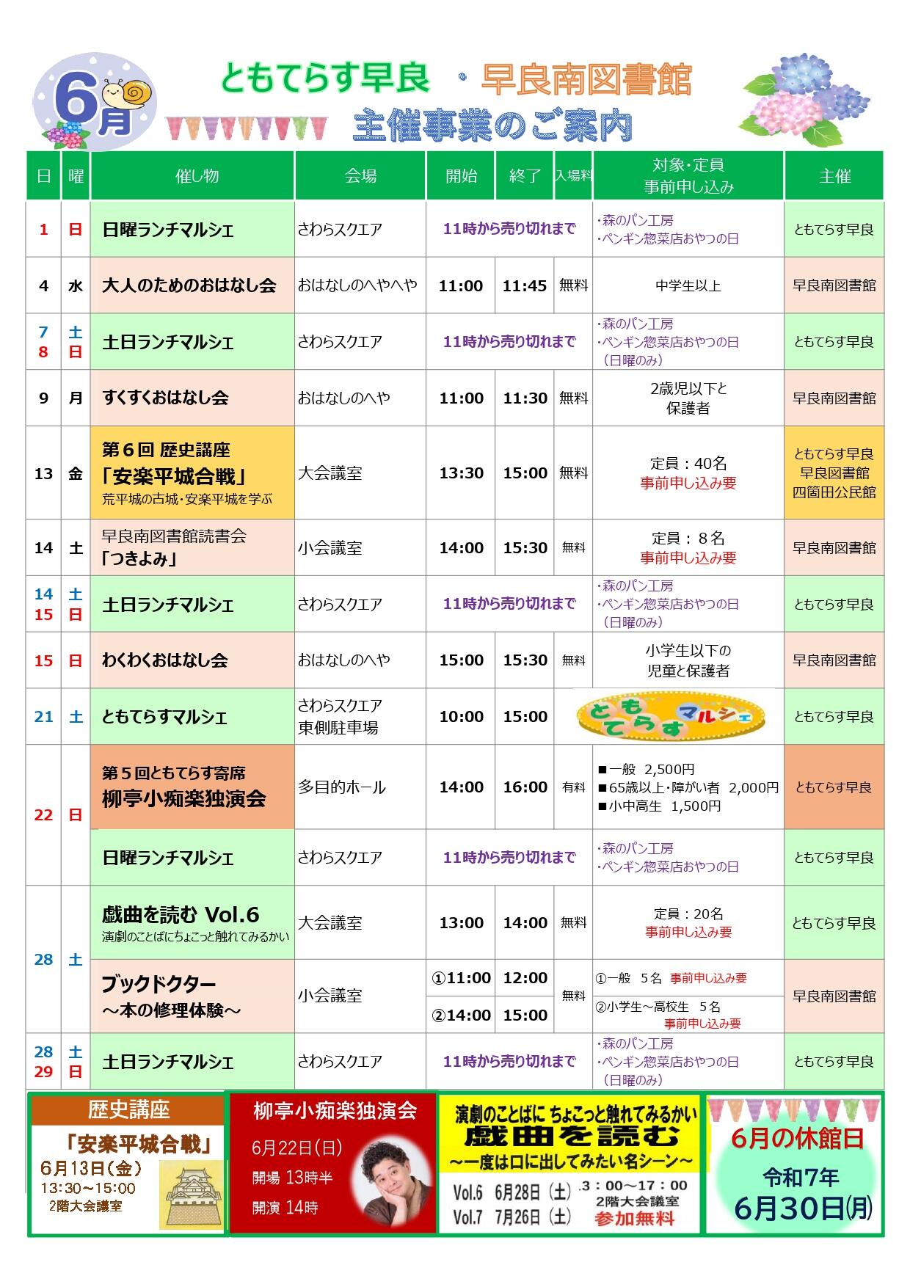Open the 戯曲を読む yellow banner
The image size is (910, 1287).
pos(570,1164)
